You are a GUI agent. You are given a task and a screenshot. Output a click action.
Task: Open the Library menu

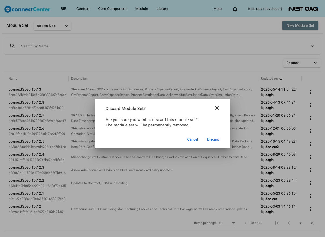click(162, 9)
